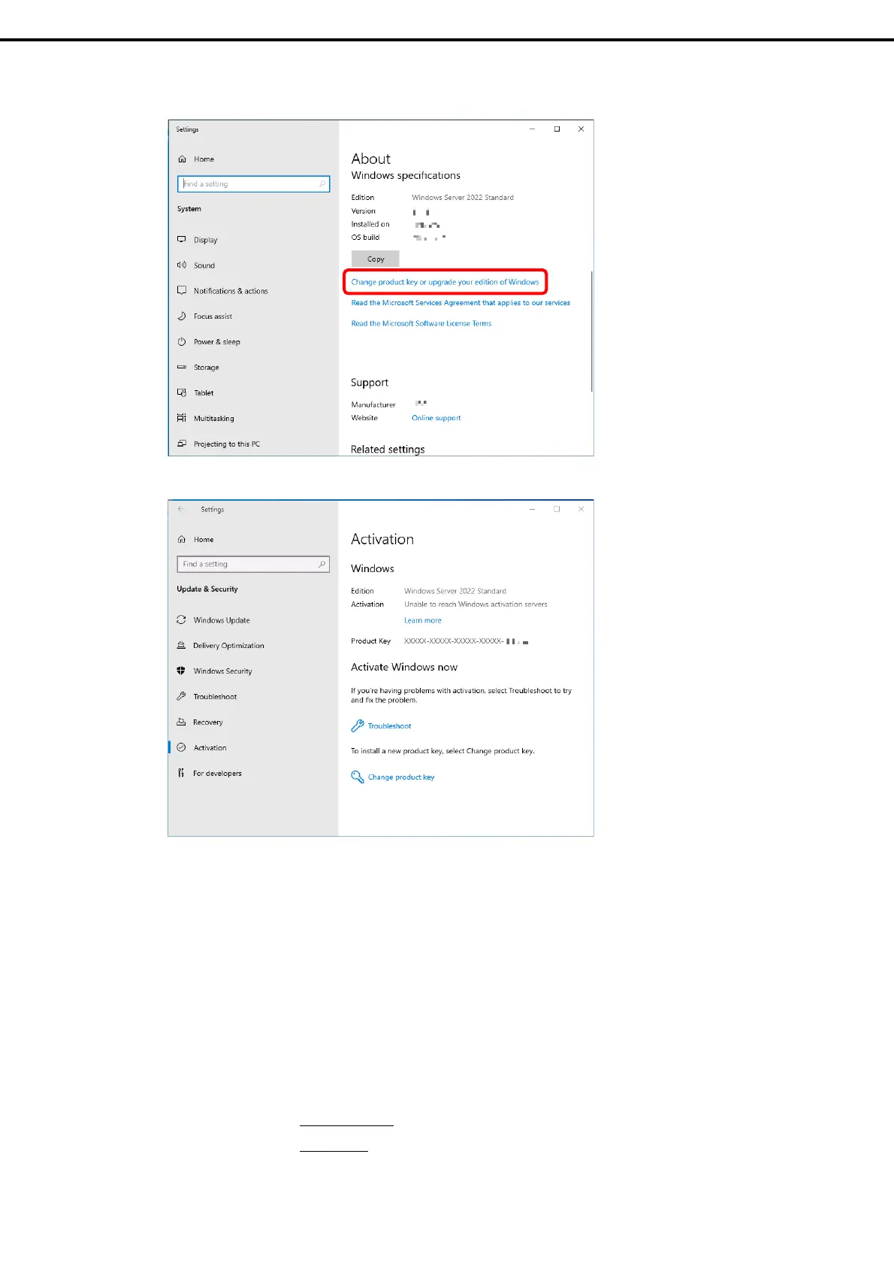Open Microsoft Software License Terms link
Image resolution: width=894 pixels, height=1266 pixels.
421,323
